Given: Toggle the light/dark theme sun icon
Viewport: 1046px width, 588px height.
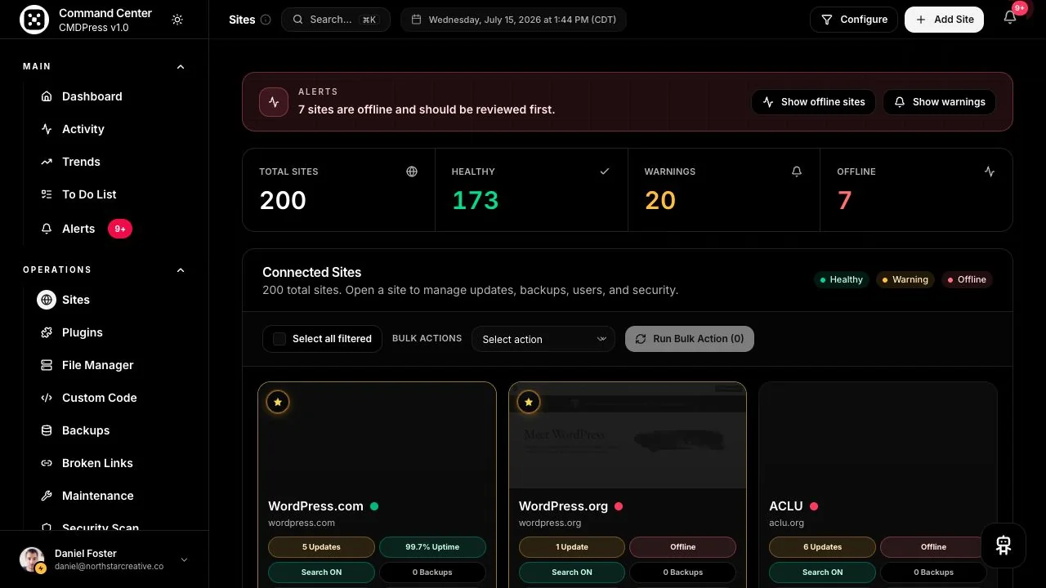Looking at the screenshot, I should tap(177, 20).
